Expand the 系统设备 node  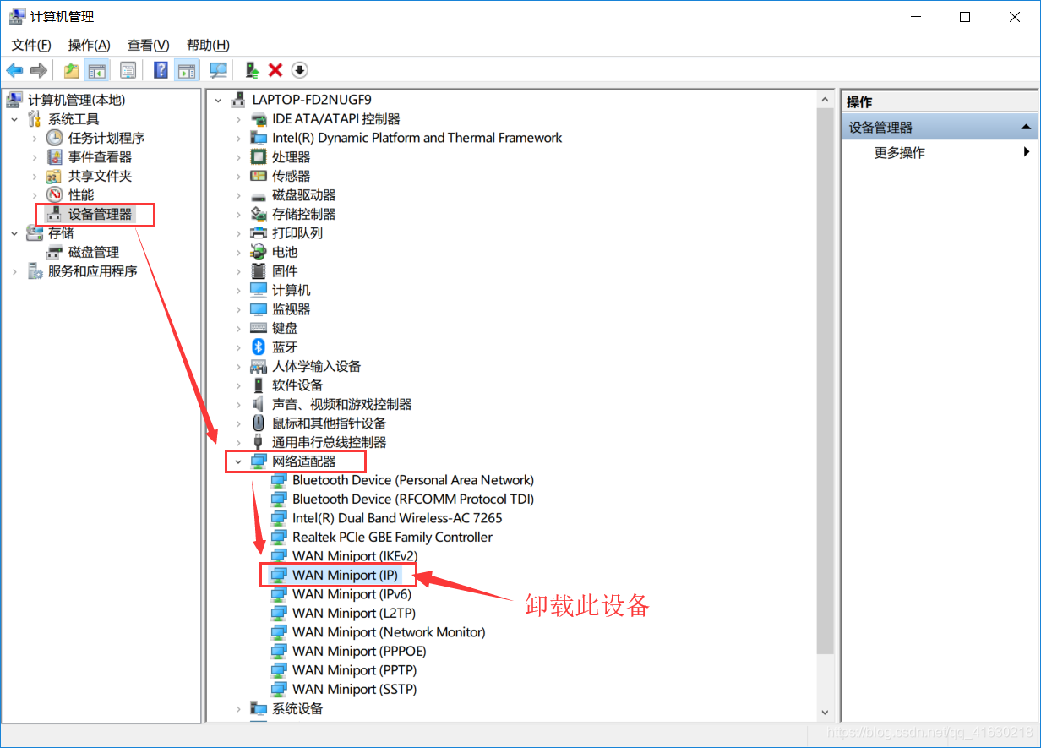click(x=238, y=708)
